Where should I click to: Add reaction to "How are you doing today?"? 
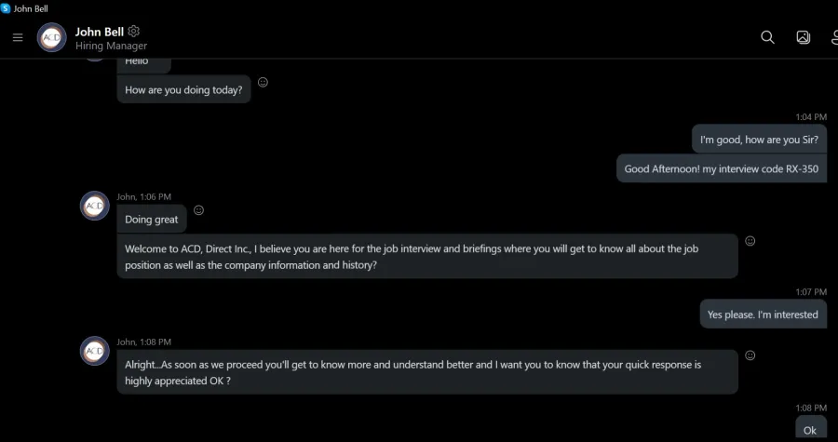[x=263, y=82]
